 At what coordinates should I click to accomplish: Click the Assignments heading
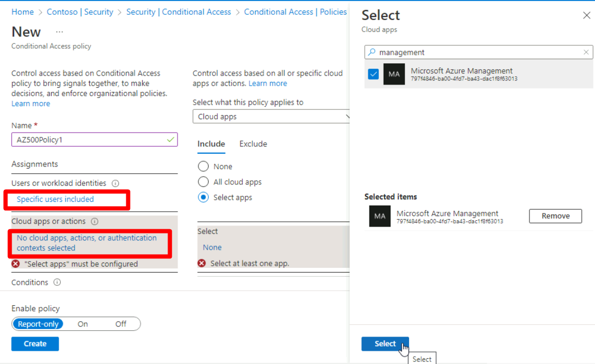[x=34, y=164]
